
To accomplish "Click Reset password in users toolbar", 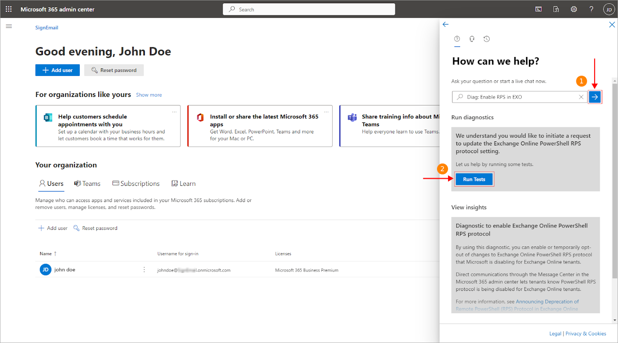I will pos(96,228).
